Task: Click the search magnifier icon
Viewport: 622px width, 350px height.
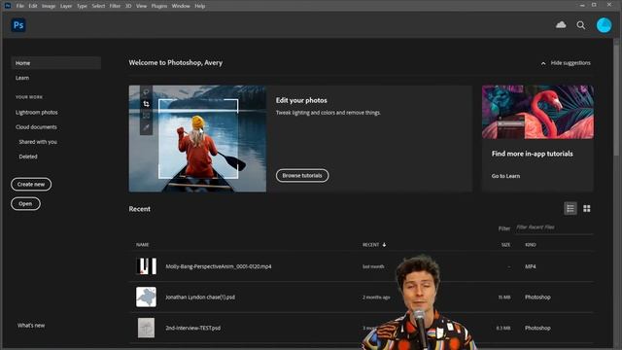Action: pos(581,25)
